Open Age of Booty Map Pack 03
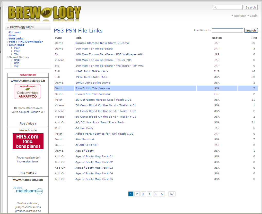Image resolution: width=262 pixels, height=214 pixels. (94, 168)
